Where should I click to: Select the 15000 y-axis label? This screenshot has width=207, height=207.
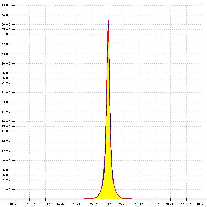coord(6,127)
